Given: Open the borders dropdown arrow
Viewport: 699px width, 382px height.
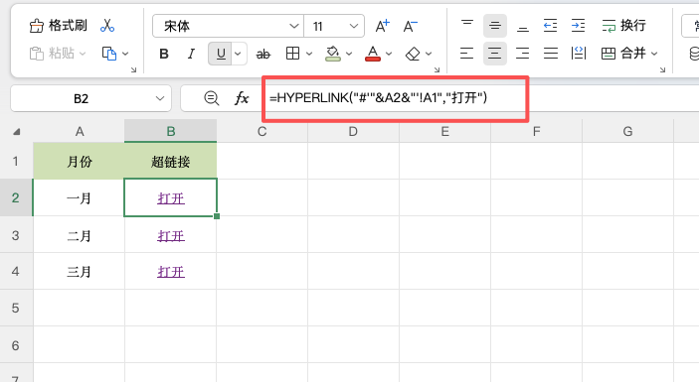Looking at the screenshot, I should tap(309, 54).
